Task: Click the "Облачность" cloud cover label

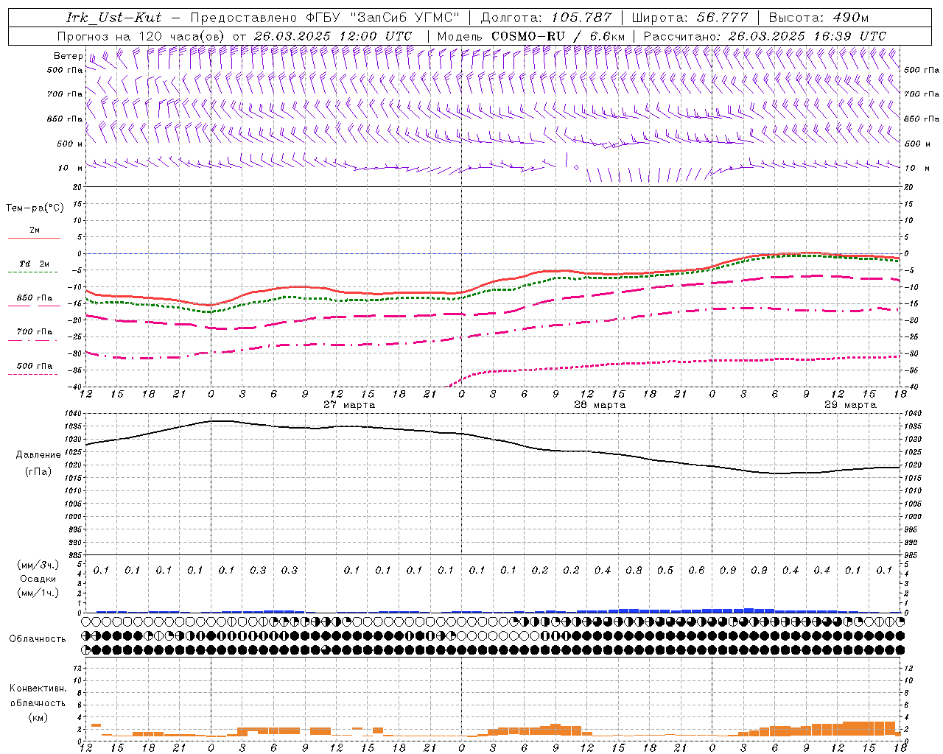Action: pyautogui.click(x=38, y=639)
